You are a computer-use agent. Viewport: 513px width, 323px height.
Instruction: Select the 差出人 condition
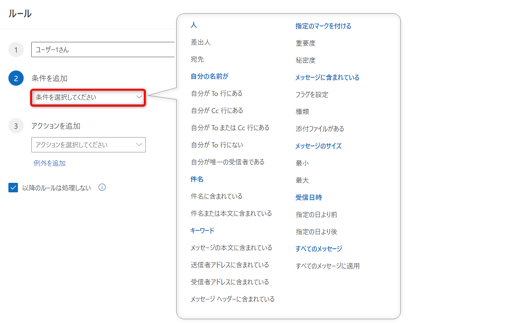point(201,42)
